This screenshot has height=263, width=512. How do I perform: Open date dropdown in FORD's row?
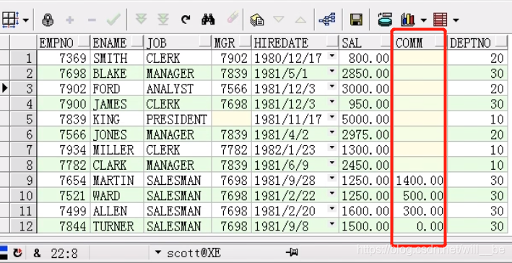pyautogui.click(x=332, y=86)
